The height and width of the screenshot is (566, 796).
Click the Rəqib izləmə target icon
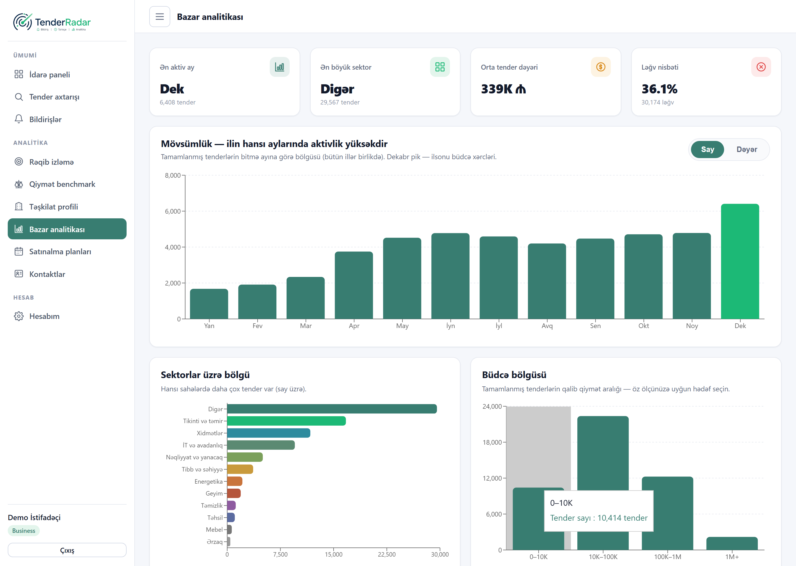(x=19, y=162)
